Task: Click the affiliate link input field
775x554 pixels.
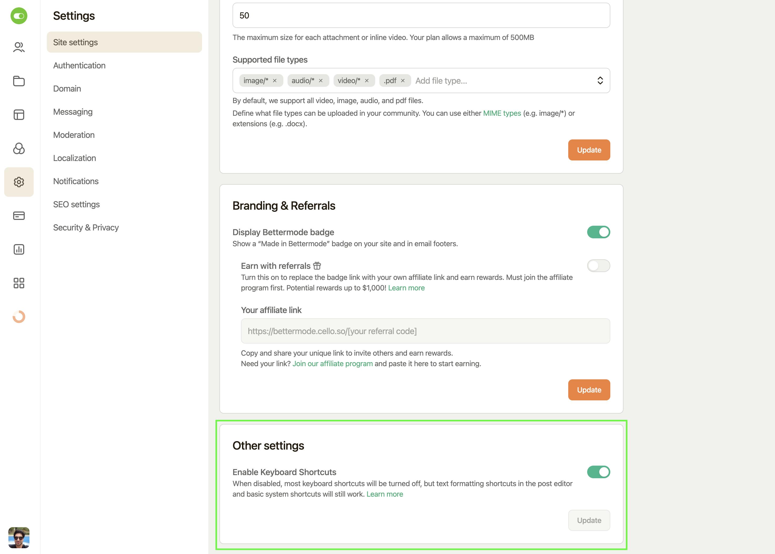Action: [425, 331]
